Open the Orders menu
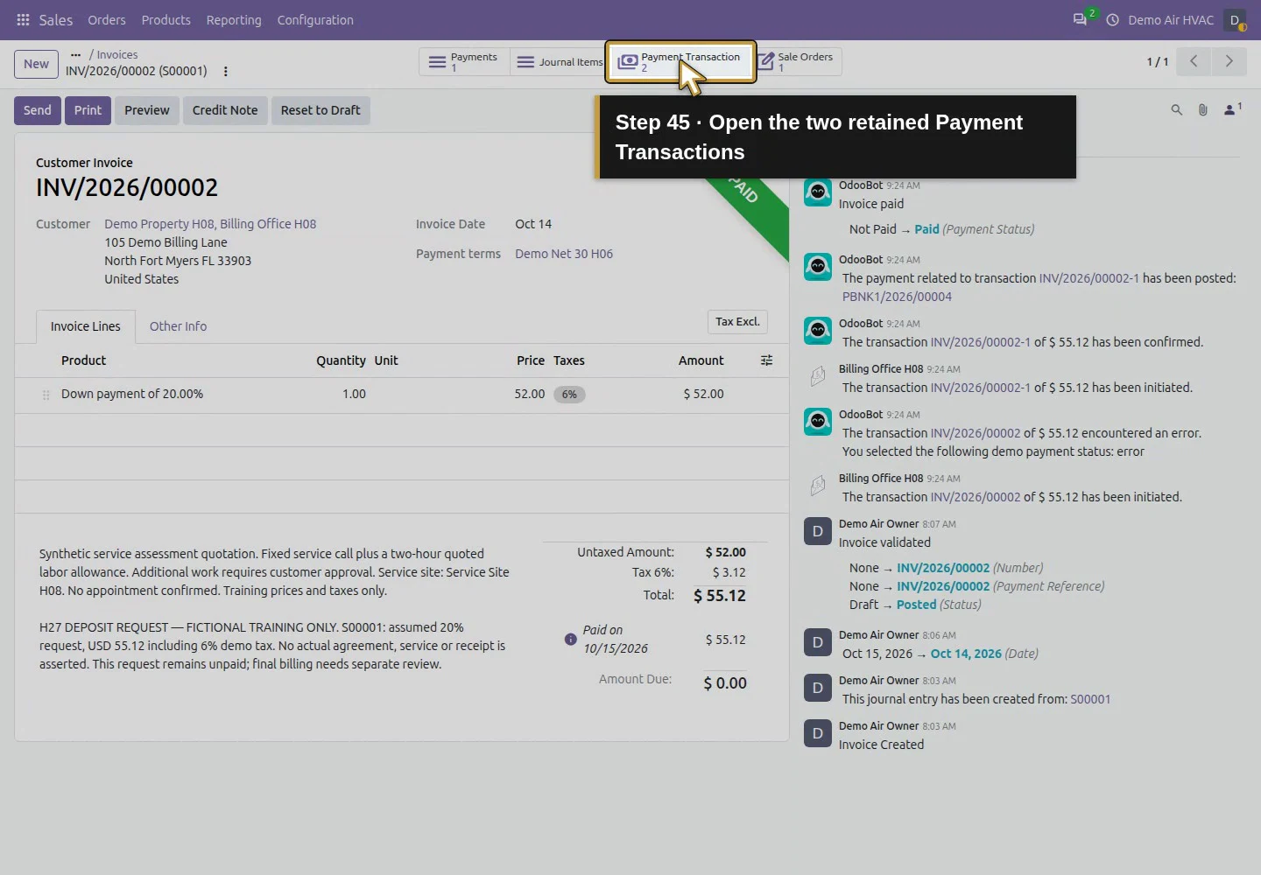Image resolution: width=1261 pixels, height=875 pixels. tap(106, 19)
